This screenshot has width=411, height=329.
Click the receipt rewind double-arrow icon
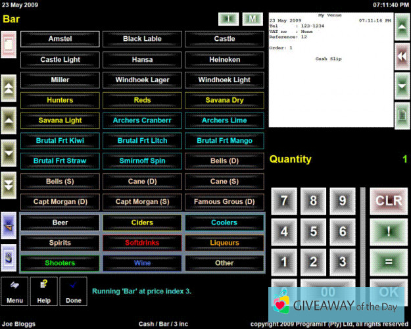point(402,57)
